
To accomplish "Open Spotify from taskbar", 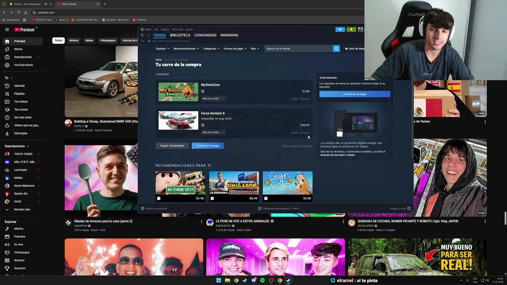I will point(262,280).
